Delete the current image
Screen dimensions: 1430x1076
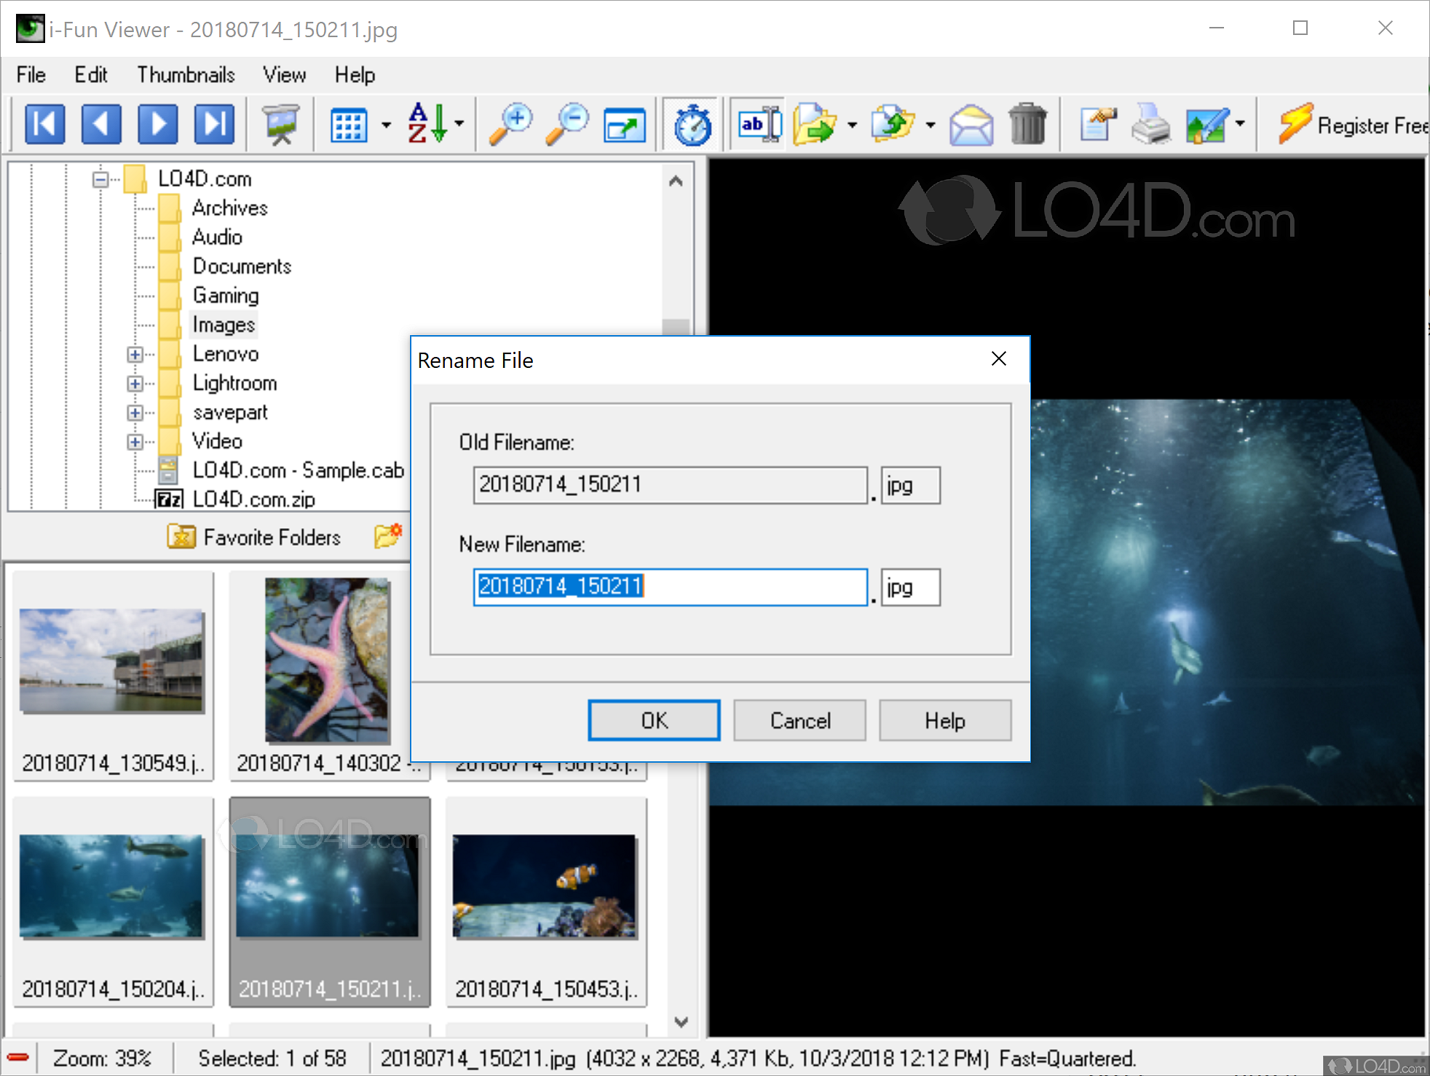pos(1029,124)
